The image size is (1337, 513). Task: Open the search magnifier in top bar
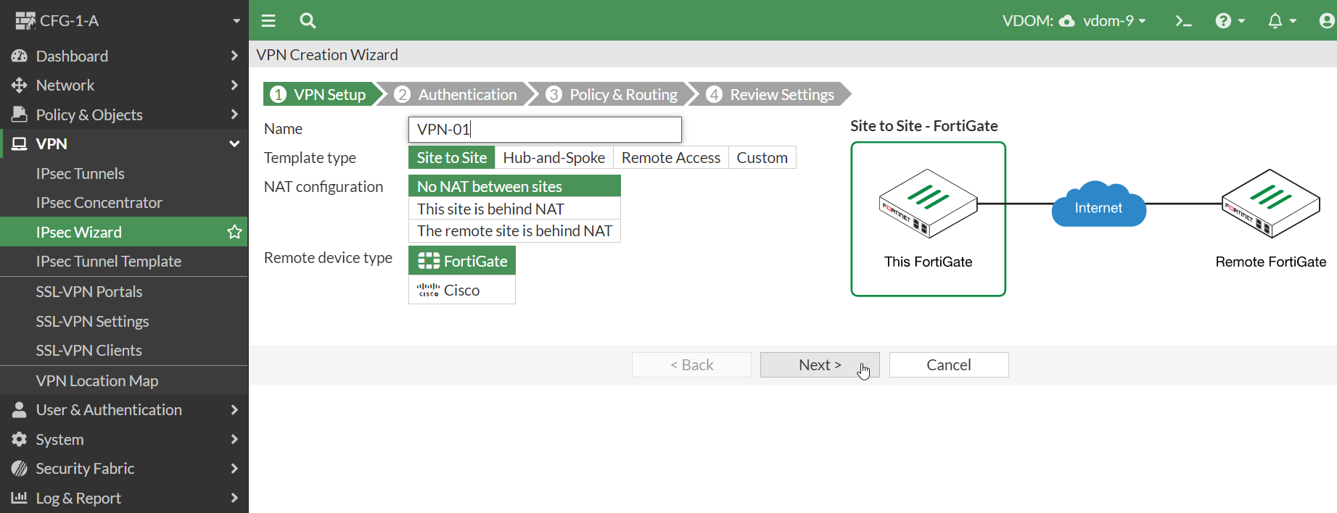click(308, 21)
